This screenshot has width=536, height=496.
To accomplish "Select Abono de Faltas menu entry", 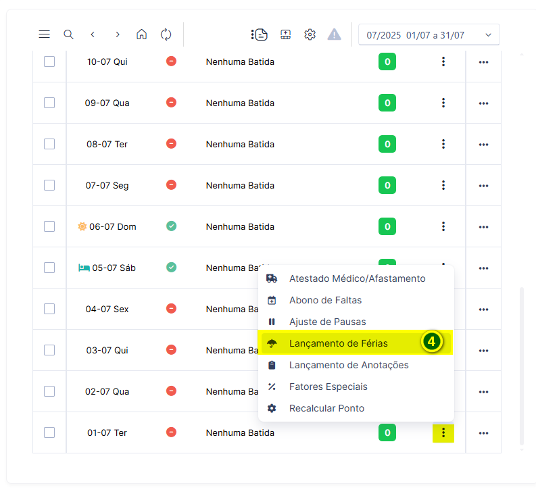I will point(356,300).
